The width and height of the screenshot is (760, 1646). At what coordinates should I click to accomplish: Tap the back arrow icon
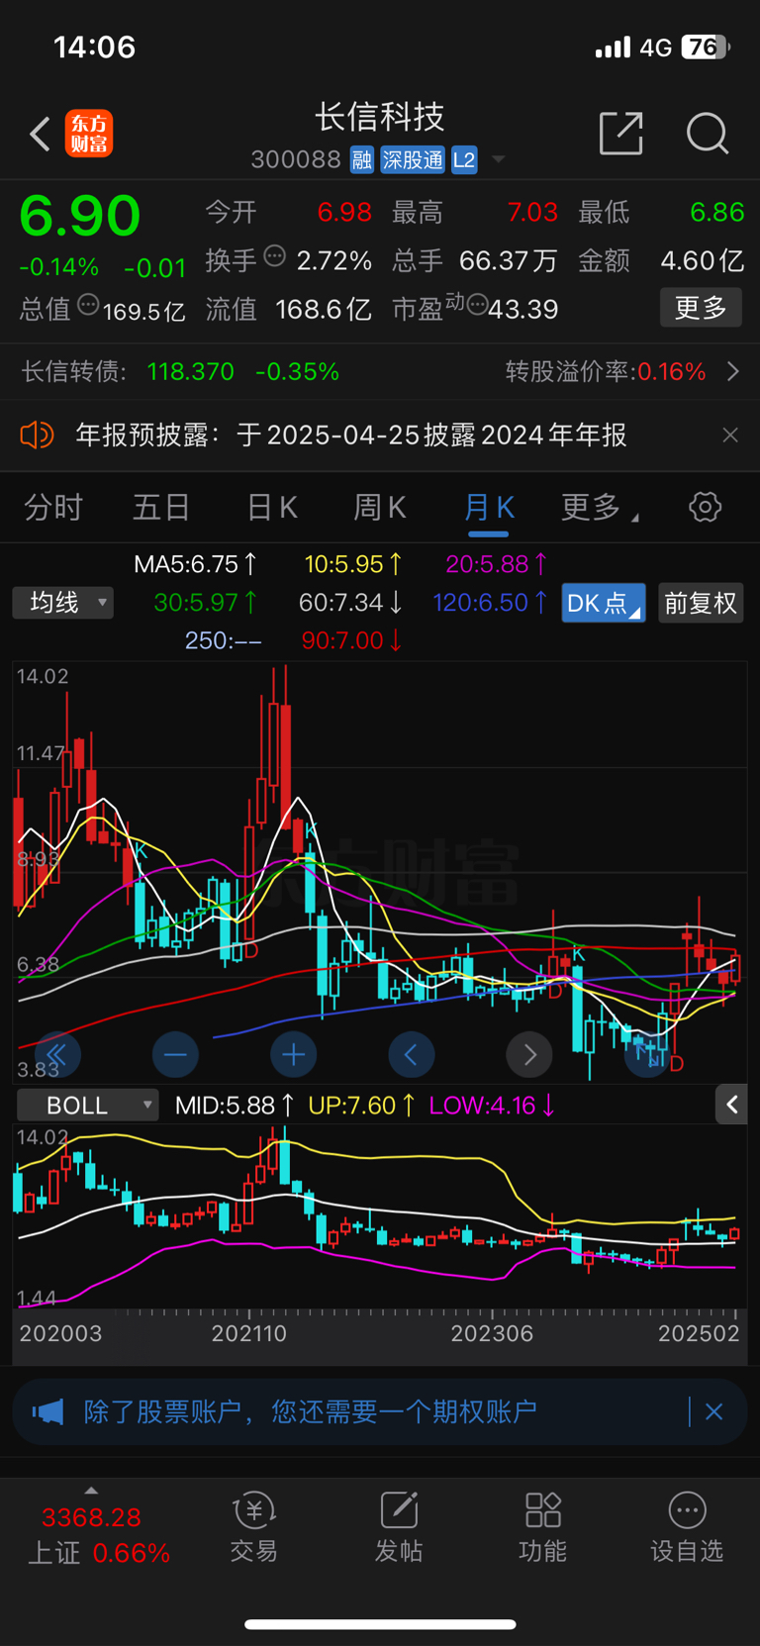(40, 134)
